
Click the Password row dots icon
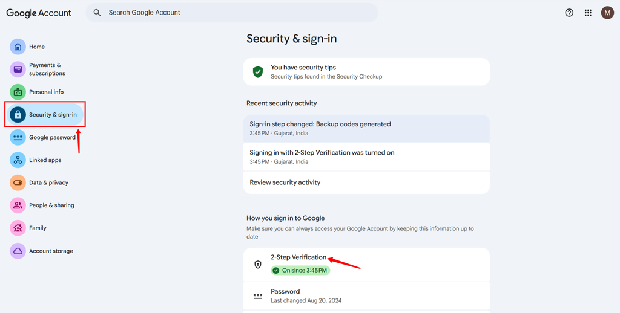click(258, 295)
